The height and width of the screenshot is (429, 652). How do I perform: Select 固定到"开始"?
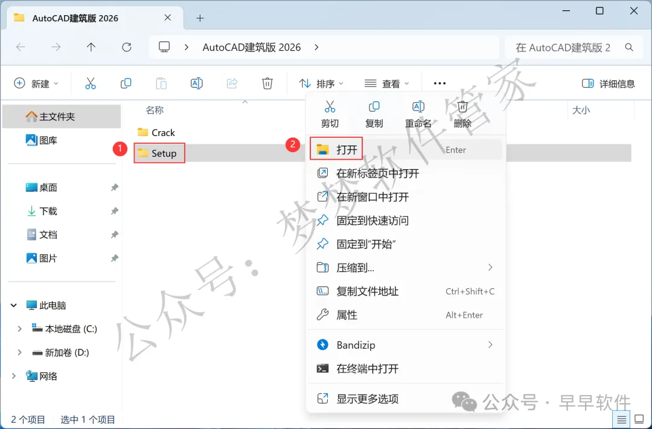[406, 244]
